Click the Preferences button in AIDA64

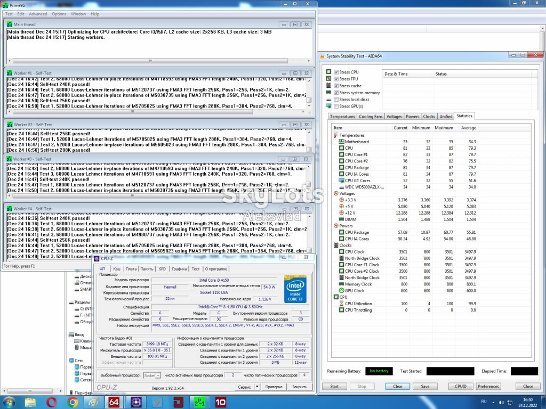(x=488, y=387)
